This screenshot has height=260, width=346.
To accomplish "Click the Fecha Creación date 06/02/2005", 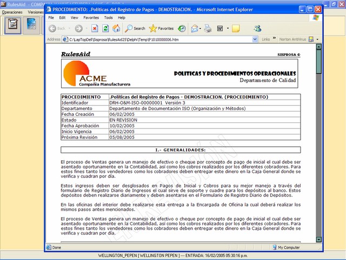I will pyautogui.click(x=122, y=114).
